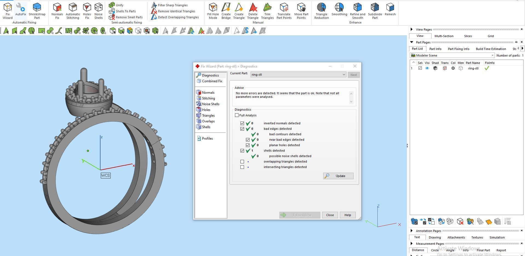The height and width of the screenshot is (256, 525).
Task: Choose Remove Small Parts
Action: click(x=126, y=17)
